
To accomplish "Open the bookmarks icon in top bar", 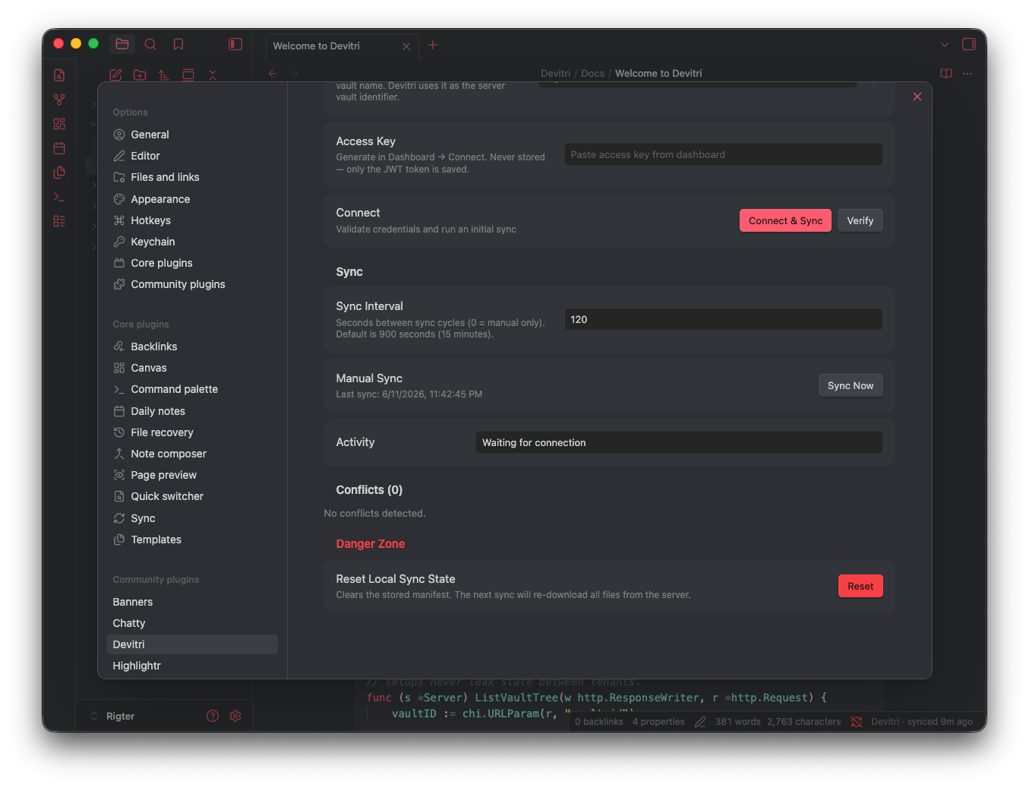I will (x=178, y=44).
